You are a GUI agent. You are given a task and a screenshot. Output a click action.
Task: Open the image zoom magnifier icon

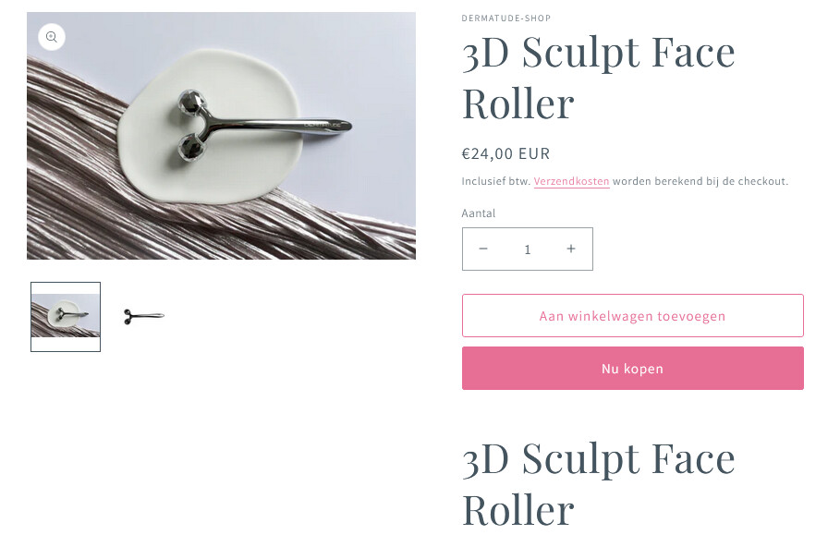51,37
